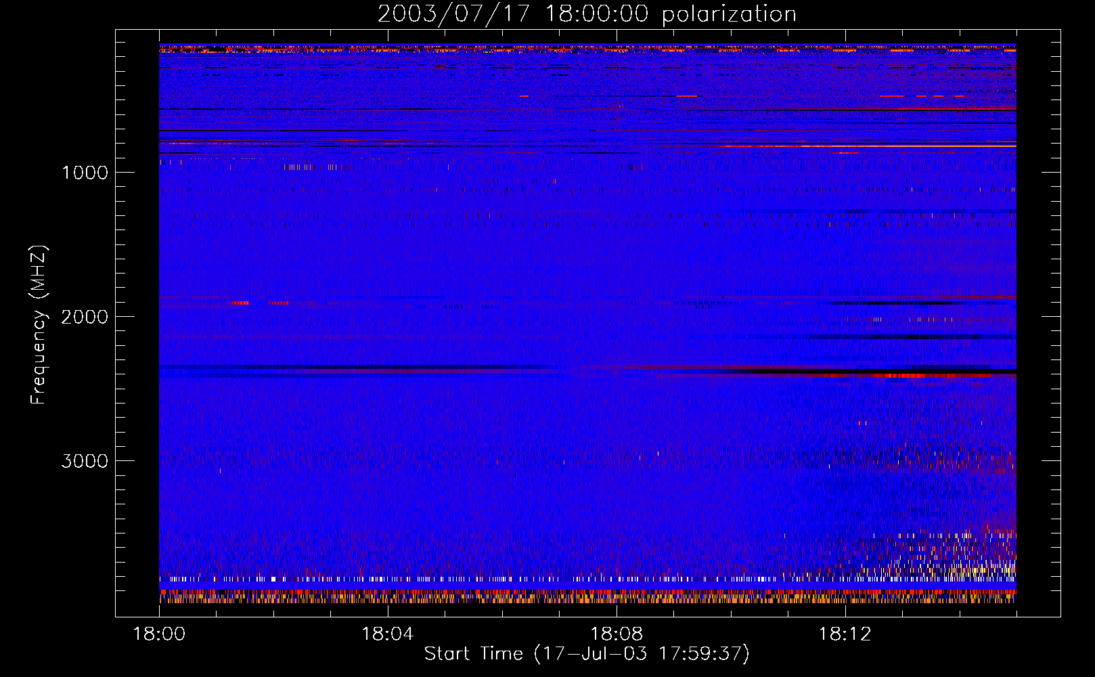Viewport: 1095px width, 677px height.
Task: Click the 'Start Time (17-Jul-03 17:59:37)' label
Action: point(587,654)
